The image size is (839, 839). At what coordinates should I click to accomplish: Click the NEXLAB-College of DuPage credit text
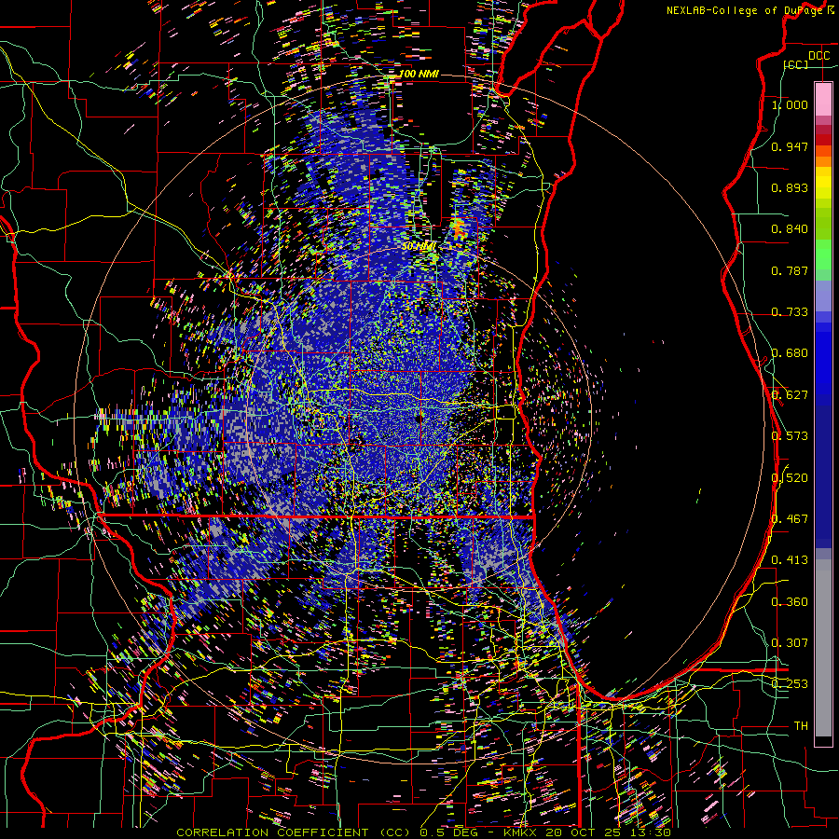(750, 10)
